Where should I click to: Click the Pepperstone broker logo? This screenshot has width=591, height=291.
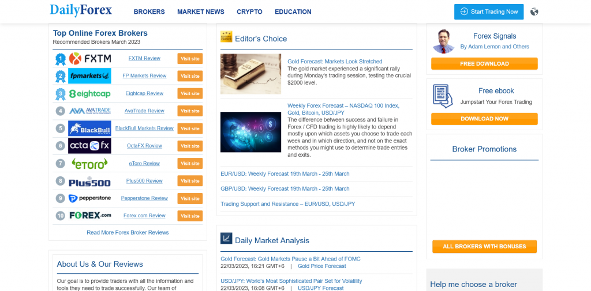click(89, 198)
